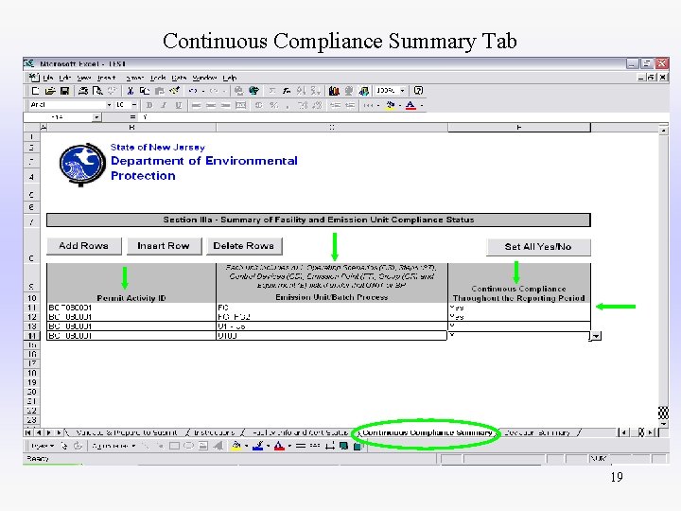Print the sheet using the printer icon
The height and width of the screenshot is (511, 681).
click(x=83, y=91)
